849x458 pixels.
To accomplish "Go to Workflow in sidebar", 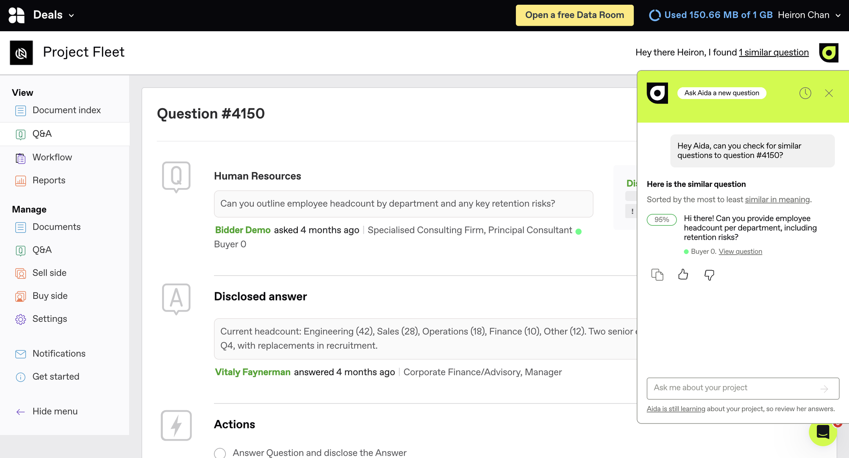I will [52, 158].
